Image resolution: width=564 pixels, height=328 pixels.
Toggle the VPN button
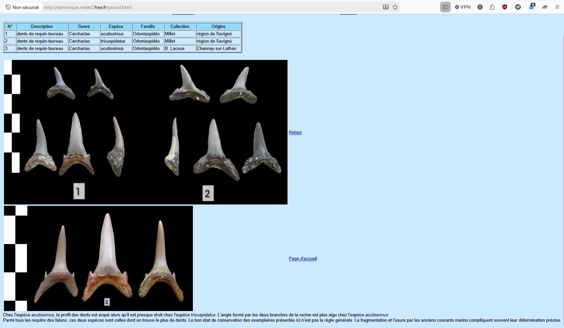463,7
